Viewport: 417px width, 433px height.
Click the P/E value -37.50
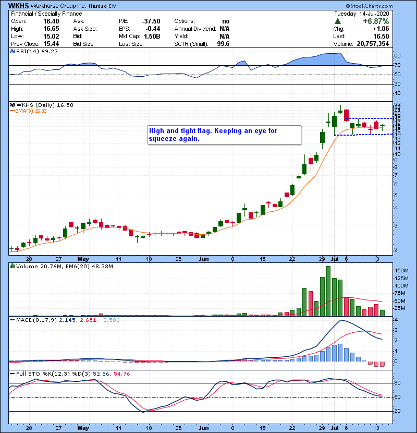(151, 21)
